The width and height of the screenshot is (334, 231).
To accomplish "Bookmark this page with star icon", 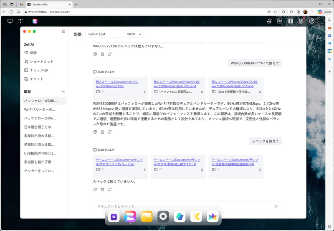I will coord(275,12).
